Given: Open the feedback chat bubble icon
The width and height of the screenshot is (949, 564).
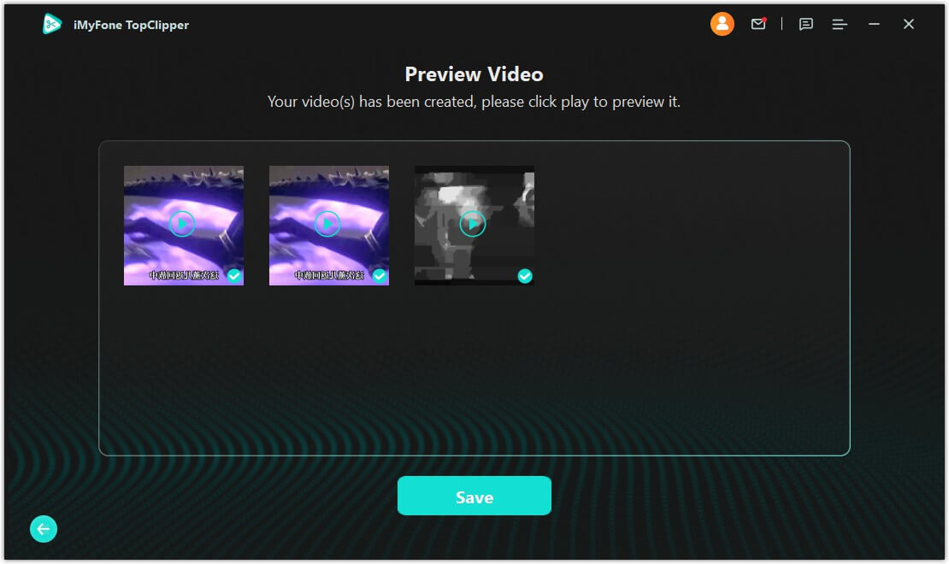Looking at the screenshot, I should [x=805, y=24].
